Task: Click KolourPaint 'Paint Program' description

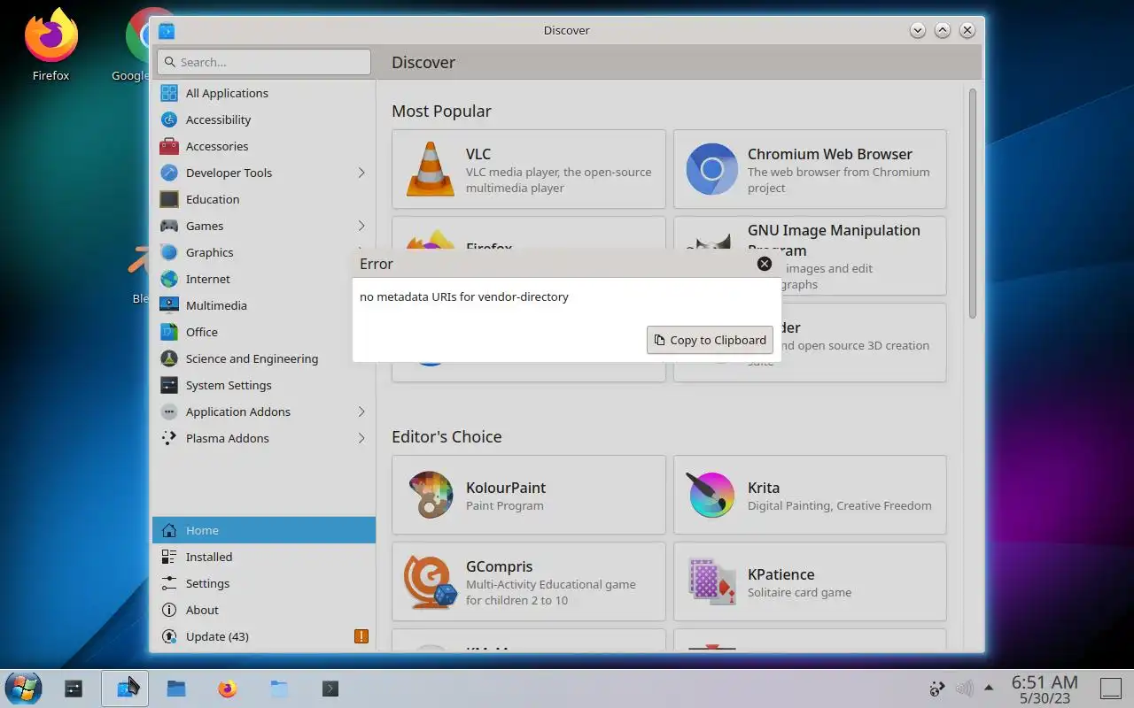Action: tap(505, 506)
